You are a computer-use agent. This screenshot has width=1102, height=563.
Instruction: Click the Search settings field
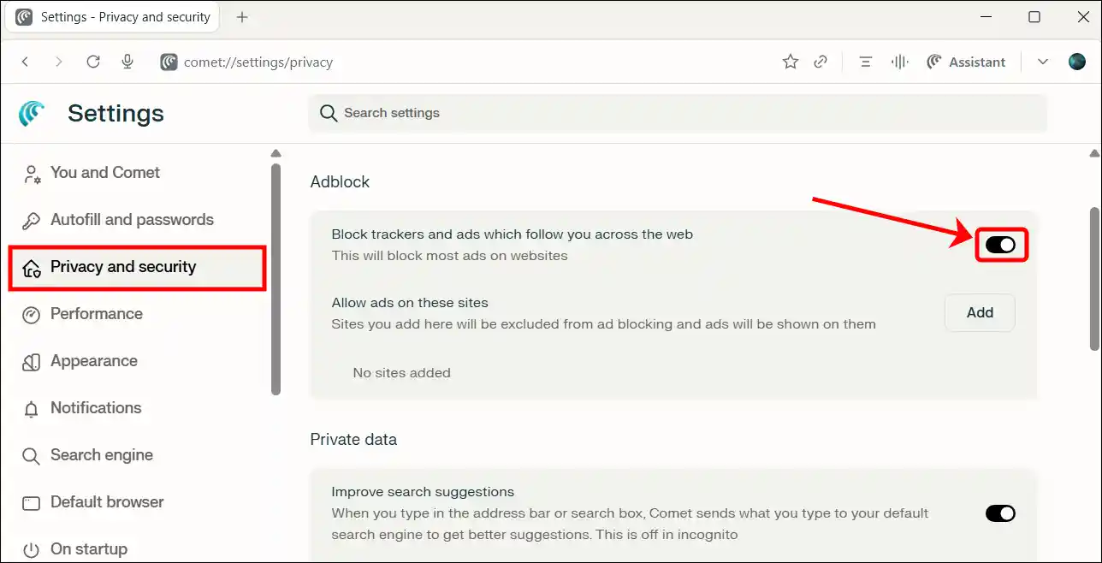tap(676, 113)
